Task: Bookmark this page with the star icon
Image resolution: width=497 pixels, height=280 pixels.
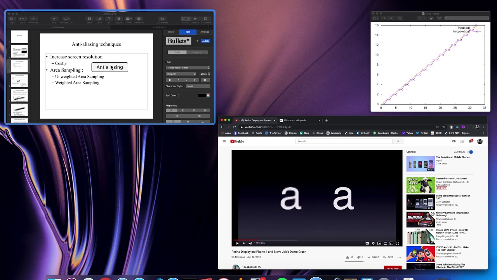Action: [x=444, y=127]
